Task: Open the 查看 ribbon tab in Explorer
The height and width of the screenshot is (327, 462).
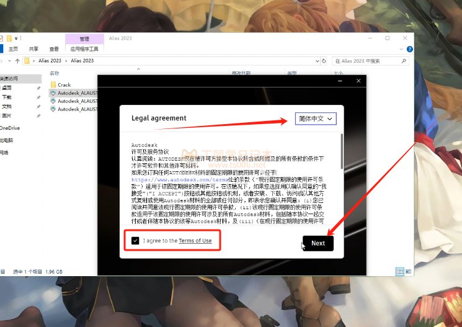Action: pyautogui.click(x=54, y=49)
